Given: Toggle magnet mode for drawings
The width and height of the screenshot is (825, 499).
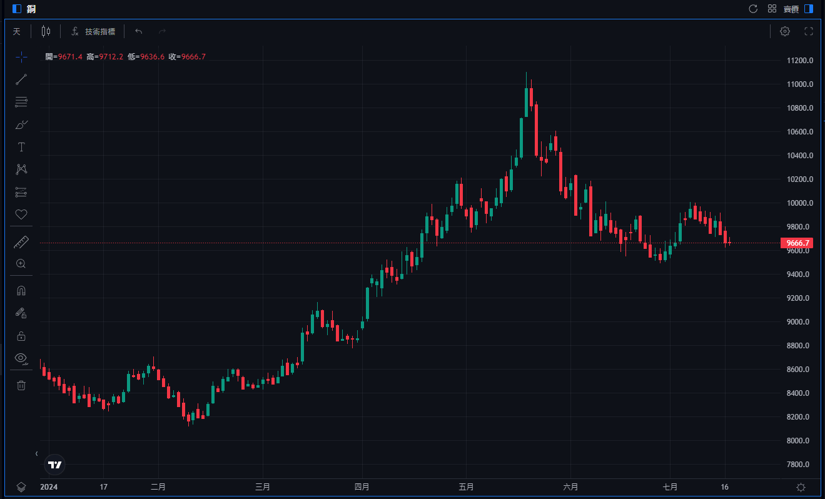Looking at the screenshot, I should pyautogui.click(x=21, y=291).
